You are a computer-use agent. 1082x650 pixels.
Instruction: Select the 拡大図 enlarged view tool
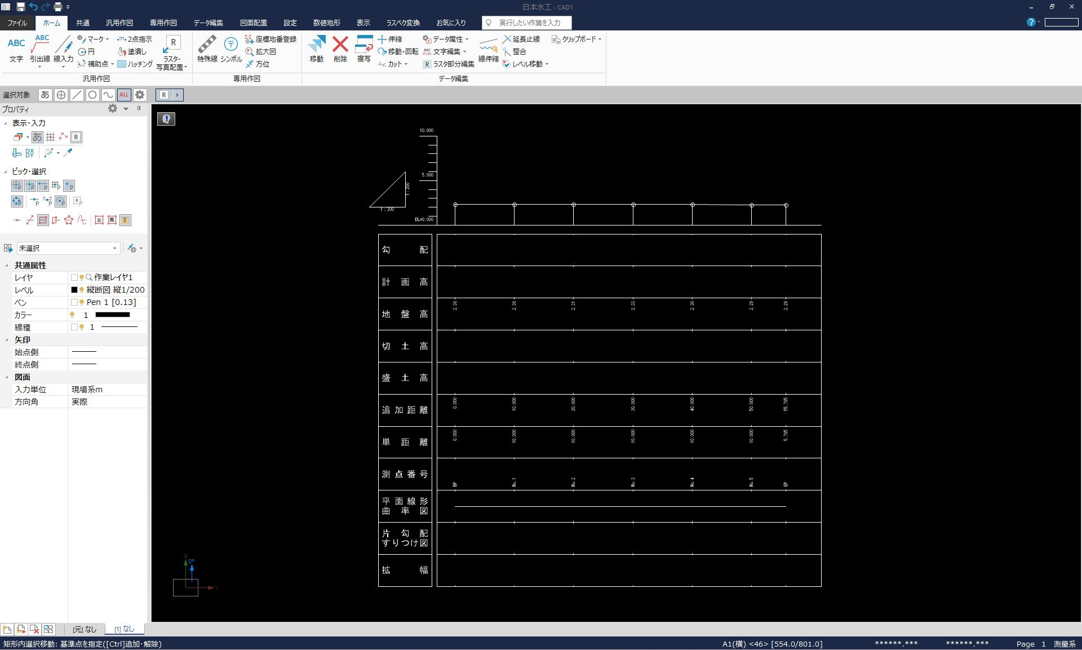[x=260, y=51]
